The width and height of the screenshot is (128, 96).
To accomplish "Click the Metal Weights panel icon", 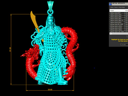I will coord(110,4).
